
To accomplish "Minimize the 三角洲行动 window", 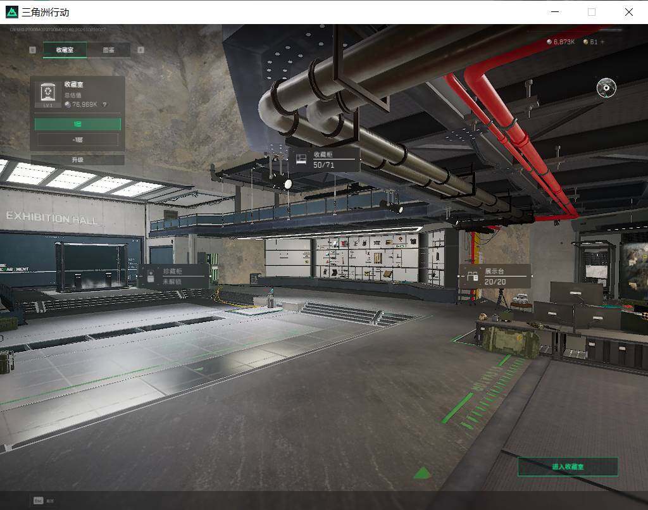I will (555, 12).
